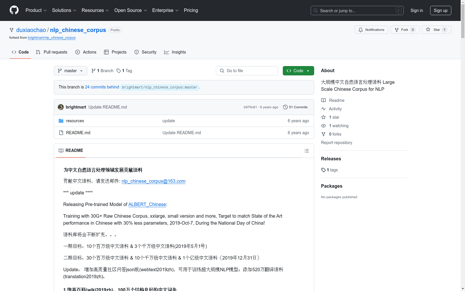Image resolution: width=465 pixels, height=291 pixels.
Task: Open commit history clock icon
Action: tap(285, 107)
